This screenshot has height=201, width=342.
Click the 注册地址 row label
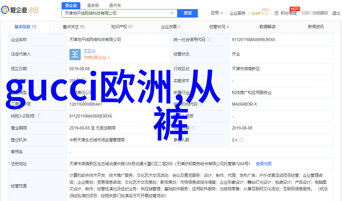19,164
